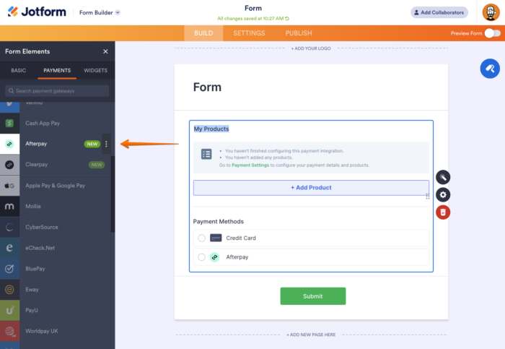Click the Cash App Pay label

tap(43, 124)
